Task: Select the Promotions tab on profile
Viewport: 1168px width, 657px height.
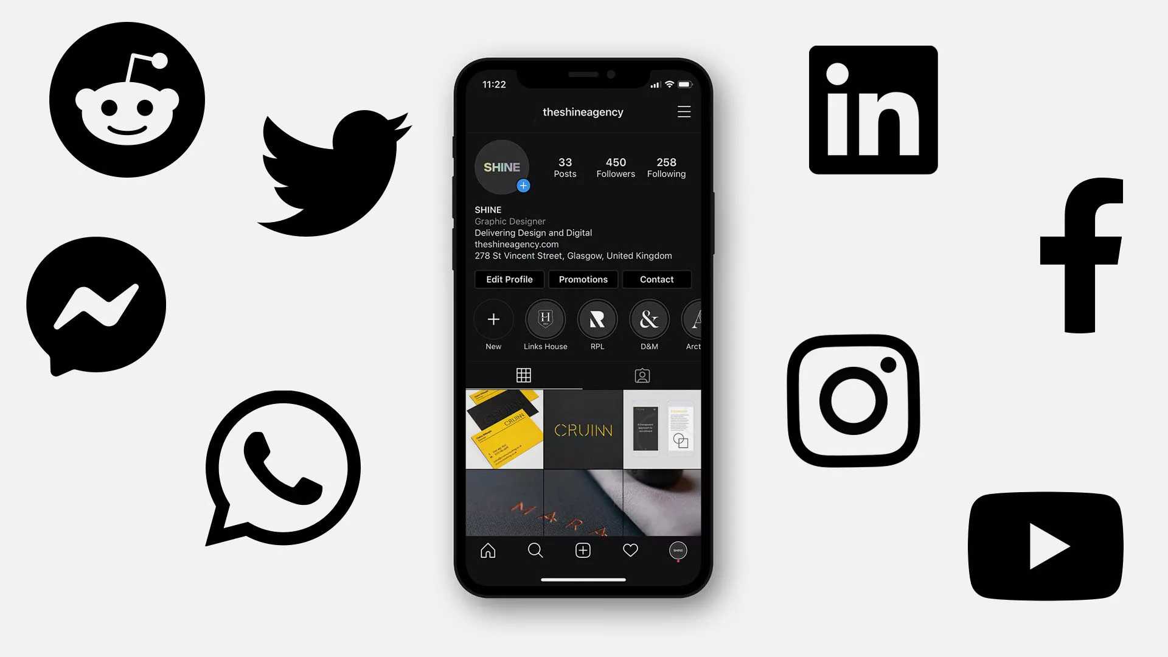Action: (x=583, y=279)
